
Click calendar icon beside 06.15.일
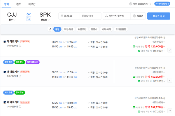(62, 16)
